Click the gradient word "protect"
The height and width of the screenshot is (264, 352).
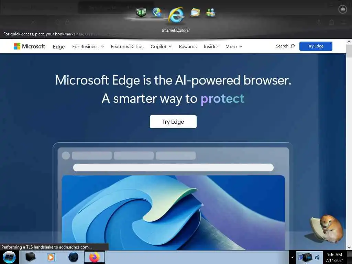[222, 99]
